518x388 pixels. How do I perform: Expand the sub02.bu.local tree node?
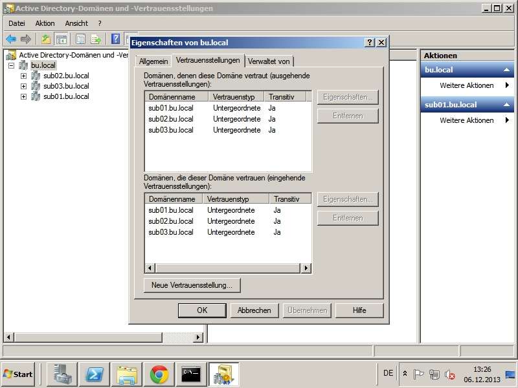point(24,76)
